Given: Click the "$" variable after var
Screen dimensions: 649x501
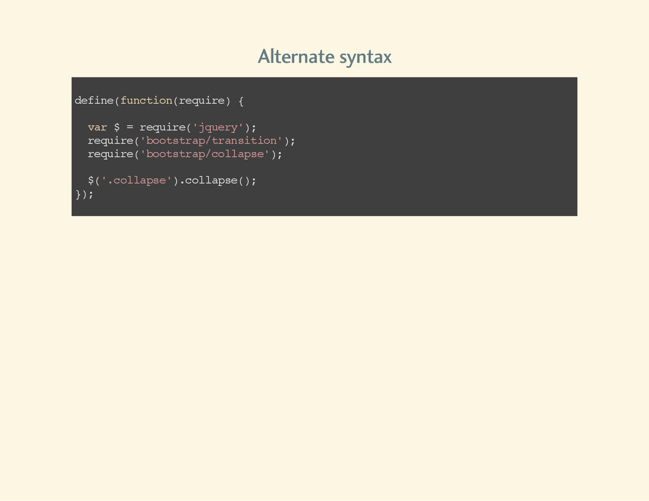Looking at the screenshot, I should coord(117,127).
